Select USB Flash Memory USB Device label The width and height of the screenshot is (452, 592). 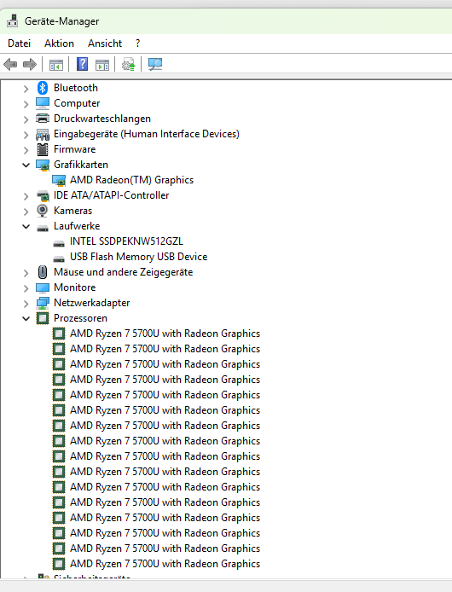[x=138, y=257]
